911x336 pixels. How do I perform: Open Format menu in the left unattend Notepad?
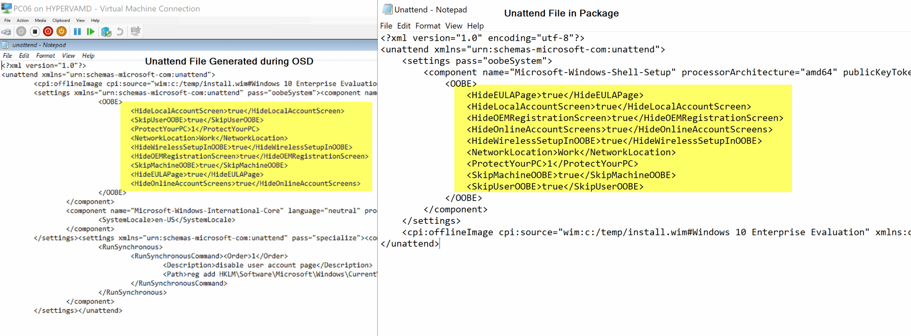point(45,56)
